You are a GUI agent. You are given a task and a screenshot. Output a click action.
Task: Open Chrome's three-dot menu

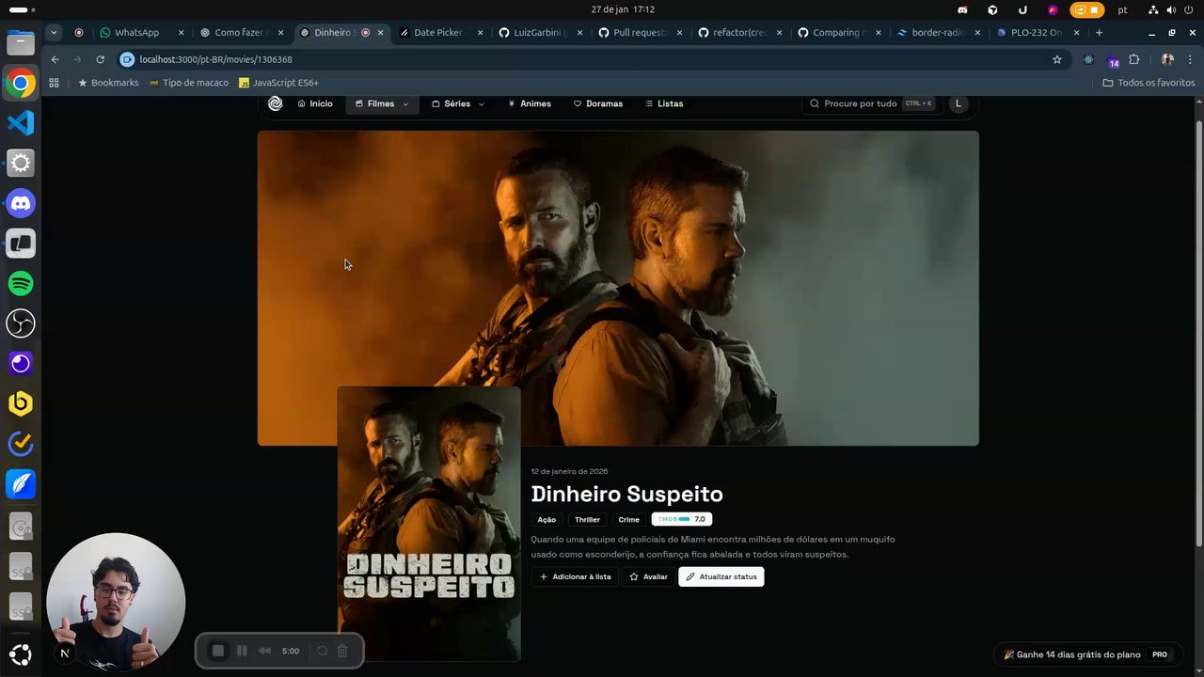coord(1191,59)
